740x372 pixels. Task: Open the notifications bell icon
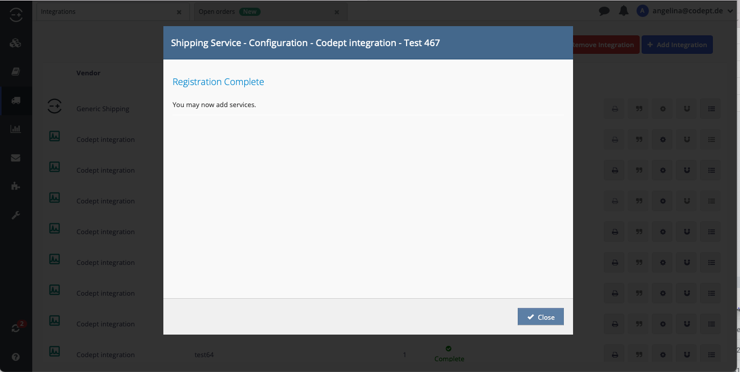[623, 11]
